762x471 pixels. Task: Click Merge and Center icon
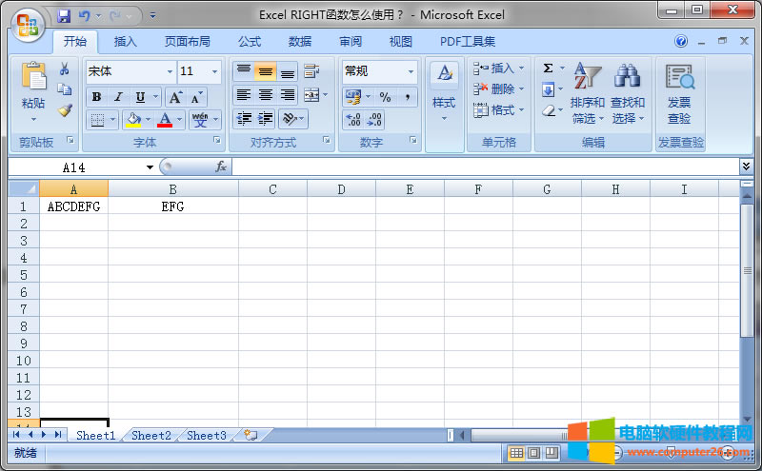coord(311,95)
